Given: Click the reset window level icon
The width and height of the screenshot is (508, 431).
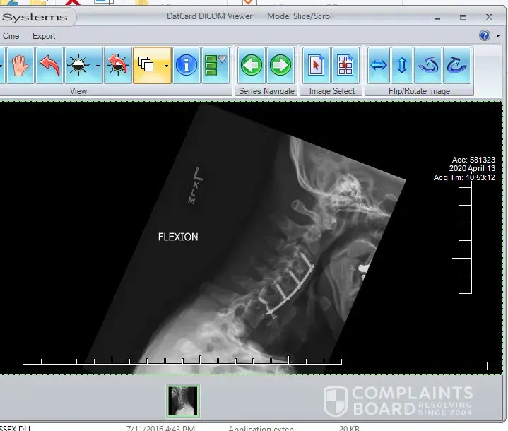Looking at the screenshot, I should point(117,66).
